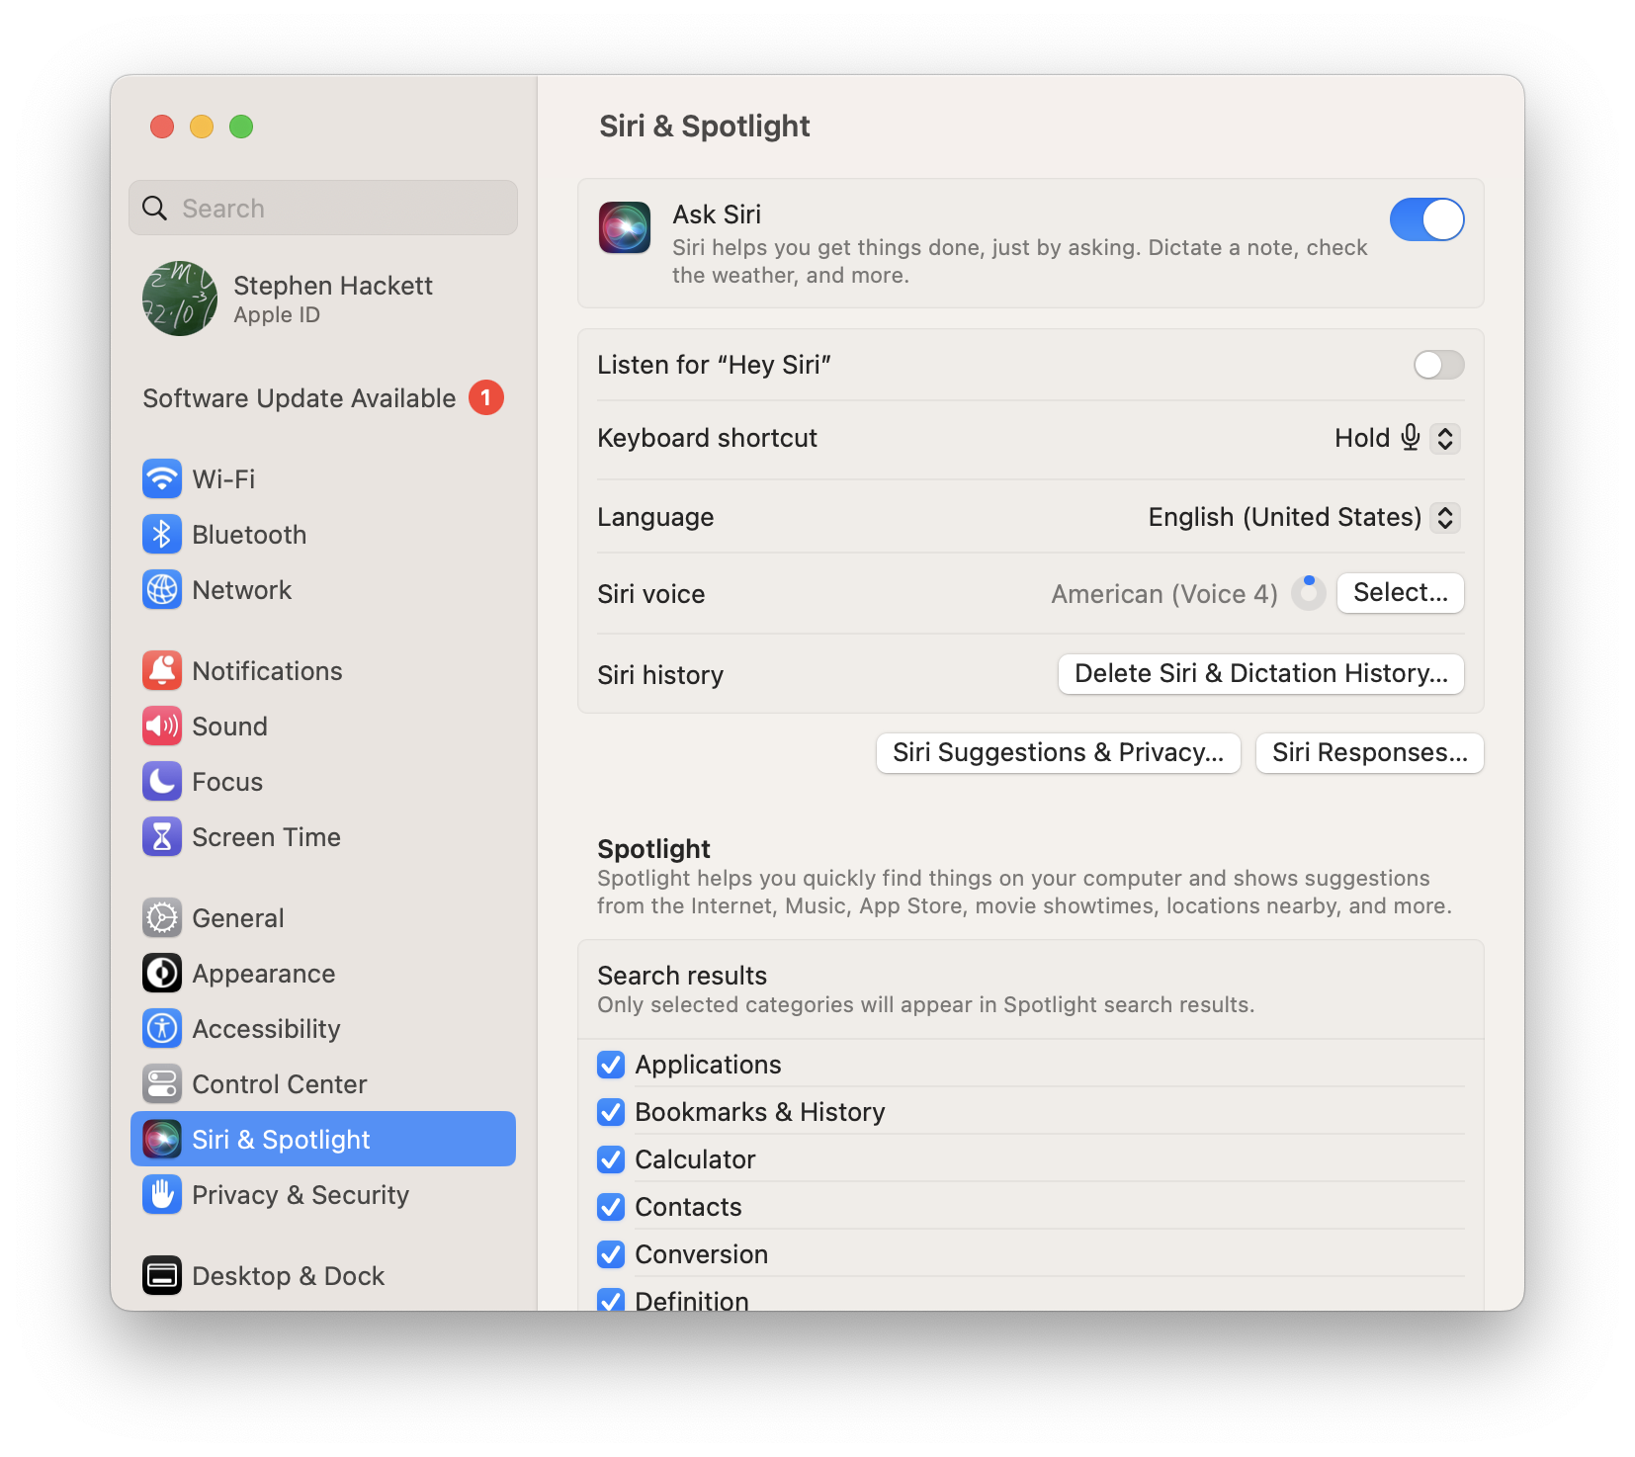The width and height of the screenshot is (1635, 1457).
Task: Click the Spotlight section heading
Action: 653,848
